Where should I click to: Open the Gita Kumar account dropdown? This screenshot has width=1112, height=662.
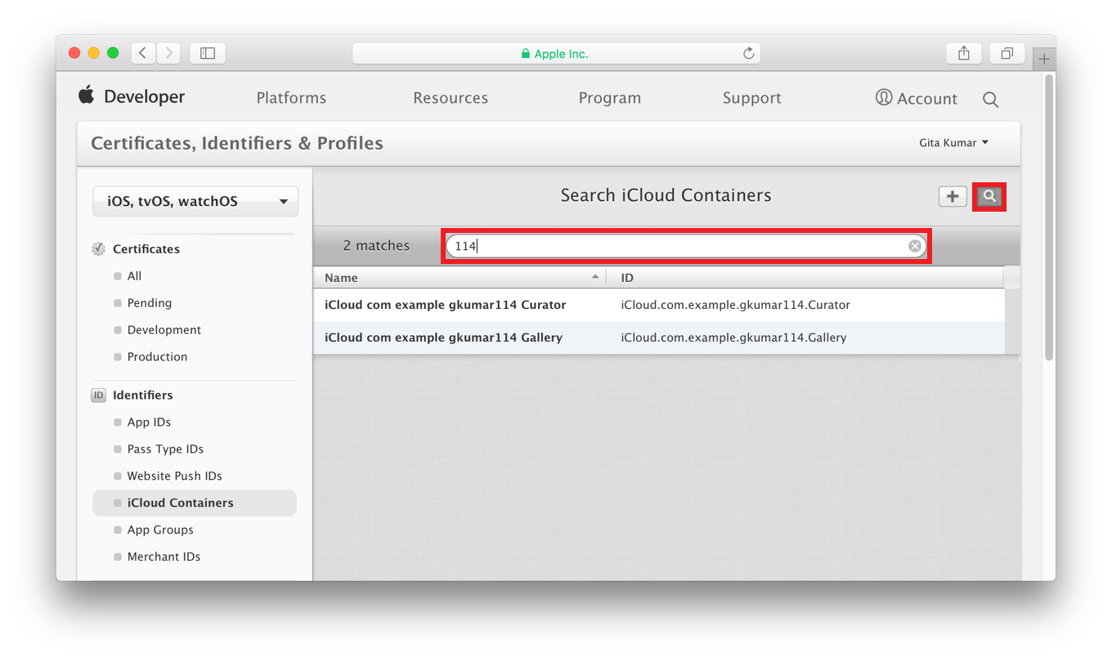tap(953, 143)
